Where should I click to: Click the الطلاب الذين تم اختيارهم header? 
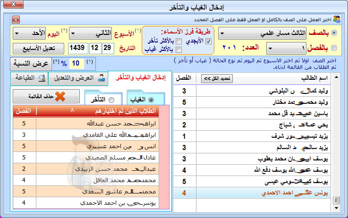coord(98,111)
